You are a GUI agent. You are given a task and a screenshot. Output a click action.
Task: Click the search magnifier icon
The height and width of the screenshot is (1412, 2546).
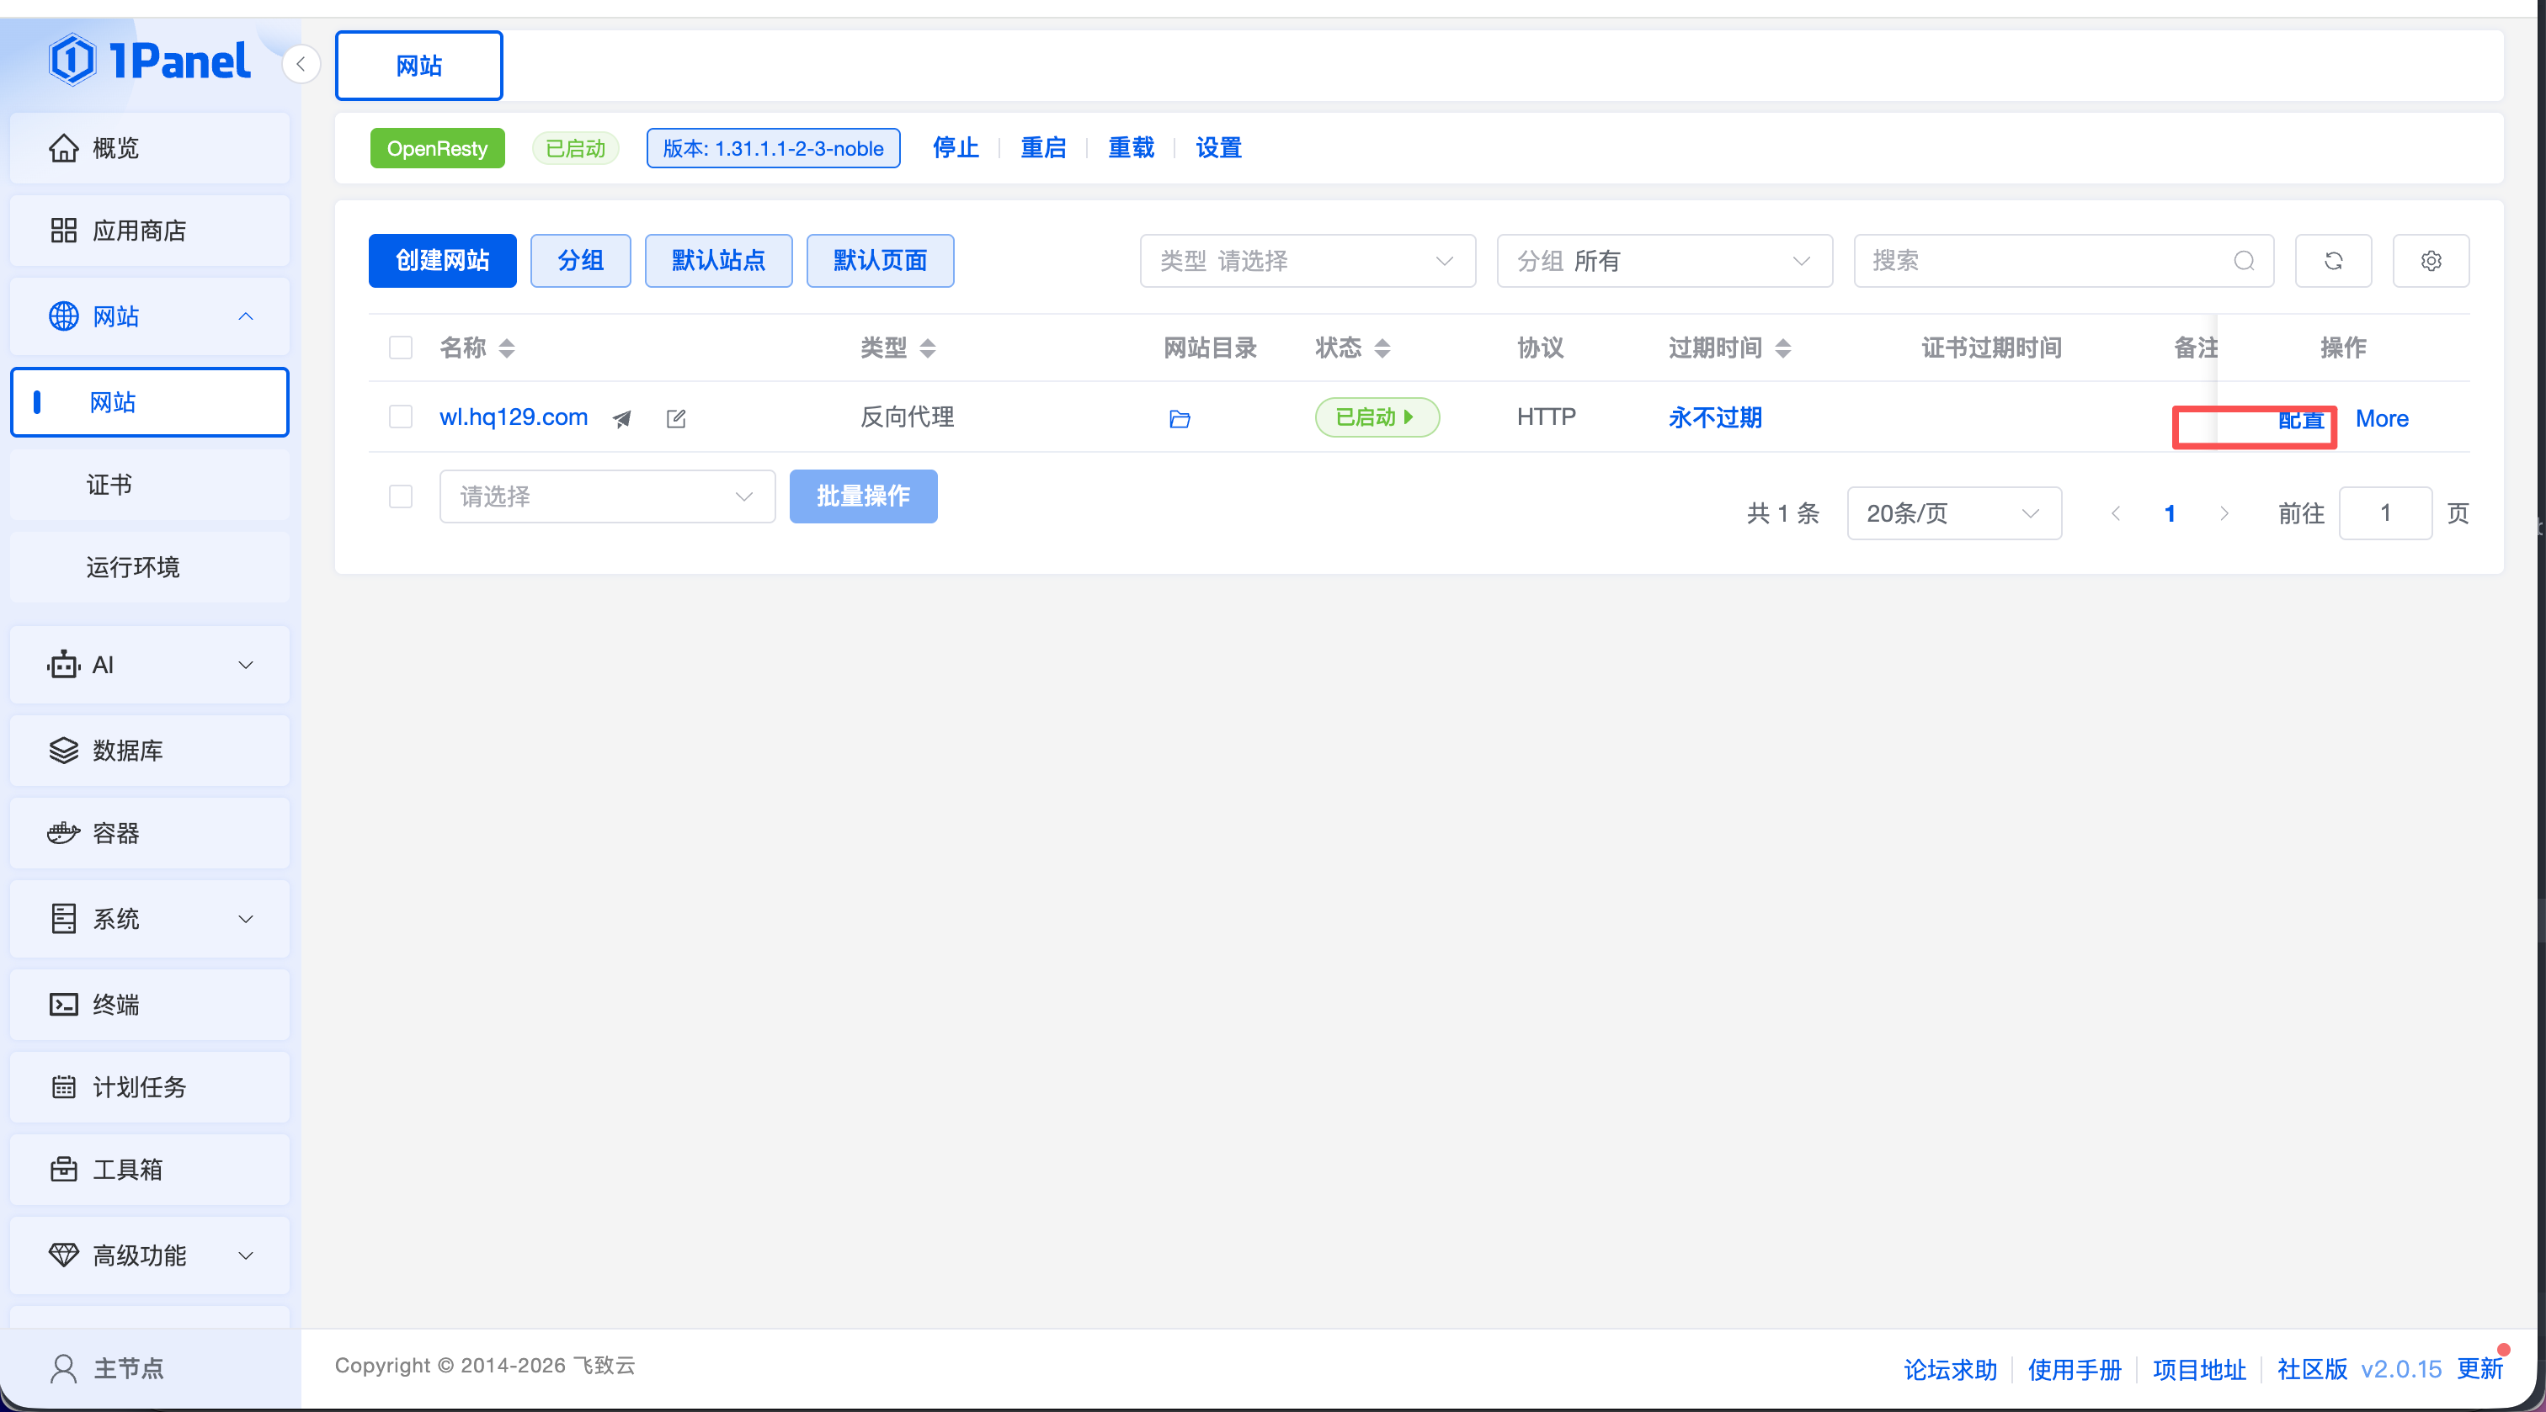click(x=2245, y=261)
